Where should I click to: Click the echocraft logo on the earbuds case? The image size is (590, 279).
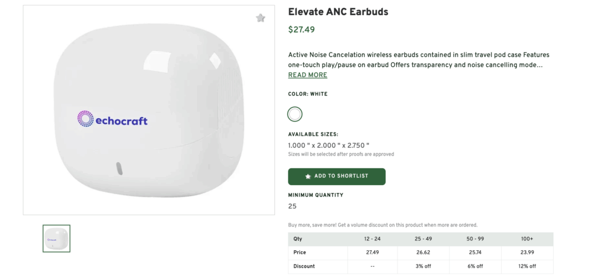[x=112, y=119]
